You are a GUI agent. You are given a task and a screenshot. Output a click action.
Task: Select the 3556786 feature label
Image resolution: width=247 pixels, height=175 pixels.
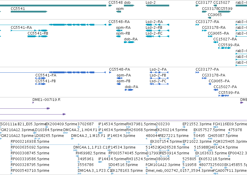86,165
